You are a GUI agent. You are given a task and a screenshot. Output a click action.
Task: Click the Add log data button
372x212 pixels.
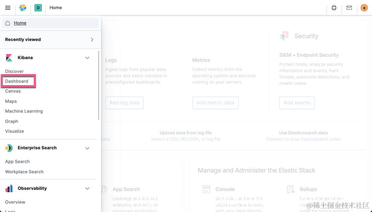click(124, 103)
